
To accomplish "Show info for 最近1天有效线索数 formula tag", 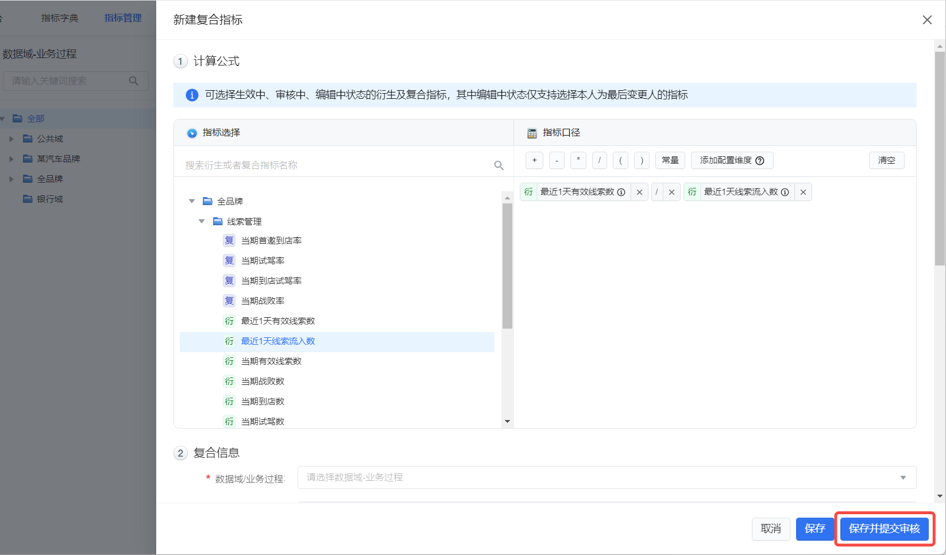I will [621, 192].
